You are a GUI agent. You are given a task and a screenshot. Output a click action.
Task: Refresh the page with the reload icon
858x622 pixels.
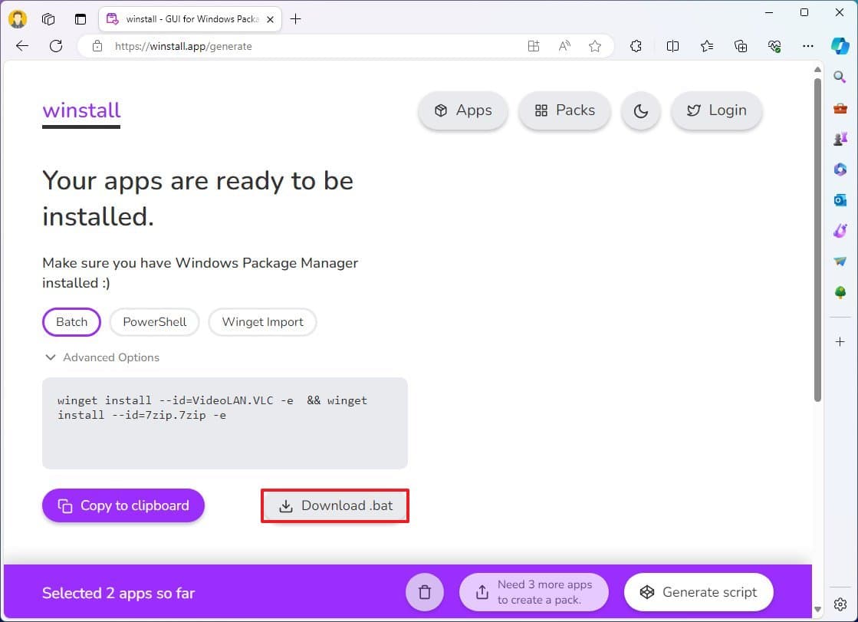tap(56, 46)
